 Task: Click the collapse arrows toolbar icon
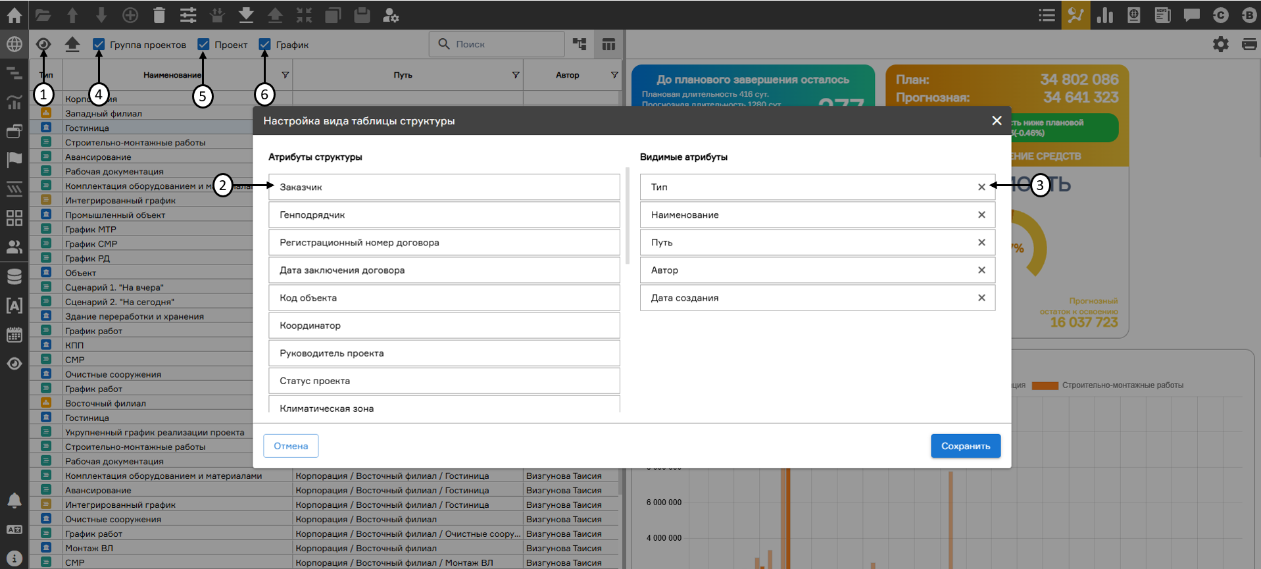304,14
